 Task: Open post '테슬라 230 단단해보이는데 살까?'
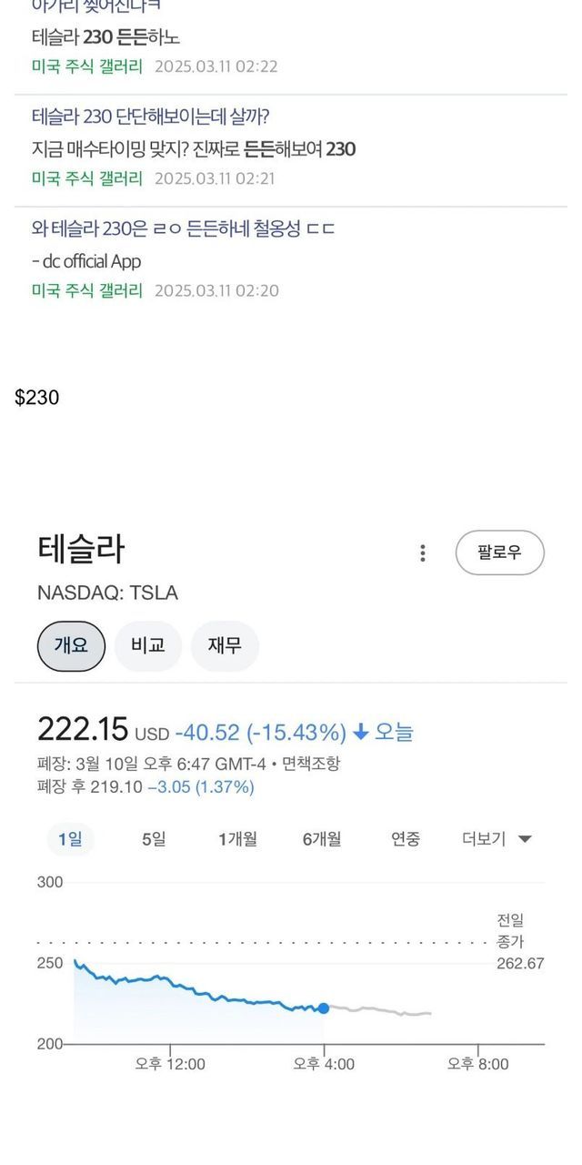151,116
